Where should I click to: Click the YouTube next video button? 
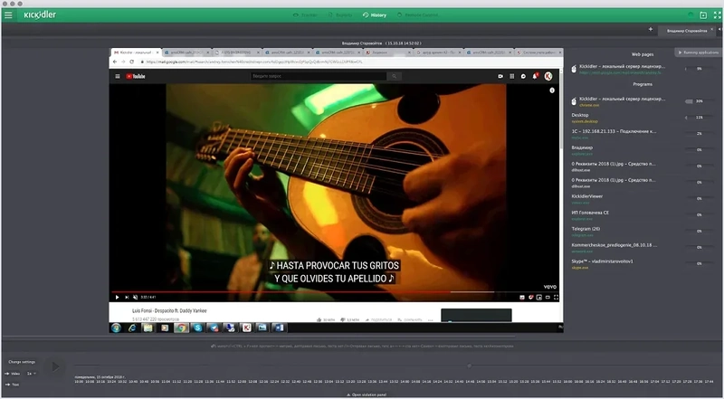click(127, 297)
